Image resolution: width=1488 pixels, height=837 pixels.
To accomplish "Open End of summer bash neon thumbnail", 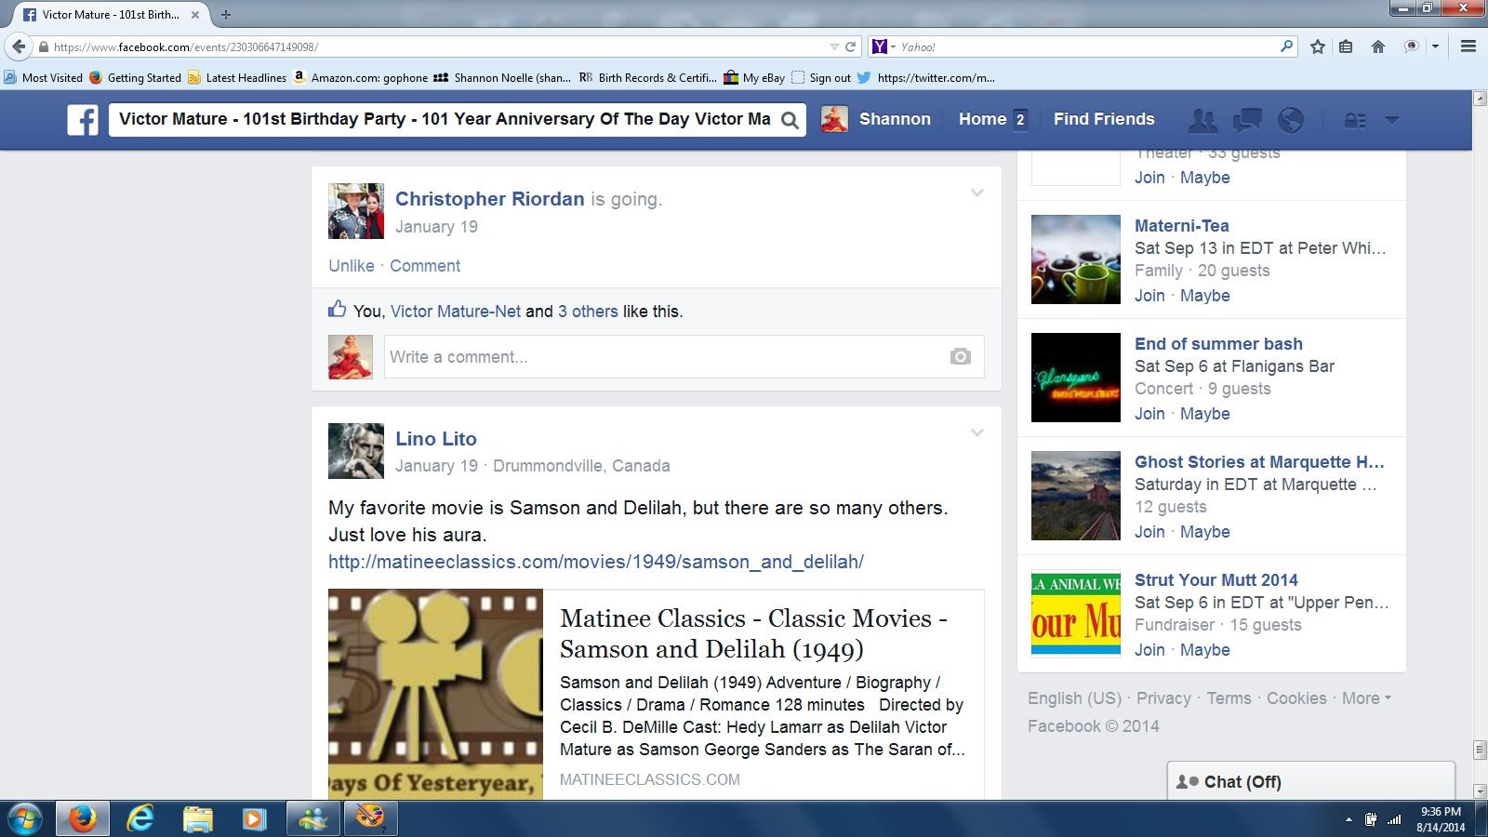I will [x=1076, y=378].
